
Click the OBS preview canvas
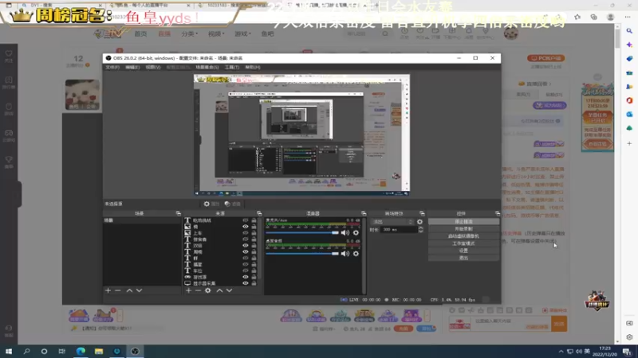point(302,135)
